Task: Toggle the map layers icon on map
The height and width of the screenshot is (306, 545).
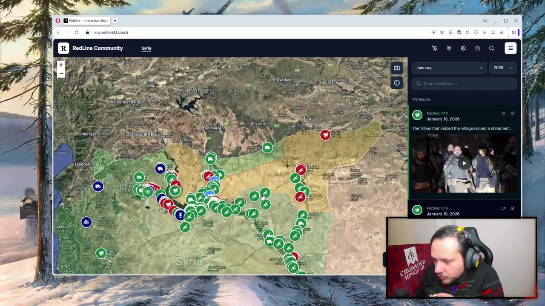Action: 397,68
